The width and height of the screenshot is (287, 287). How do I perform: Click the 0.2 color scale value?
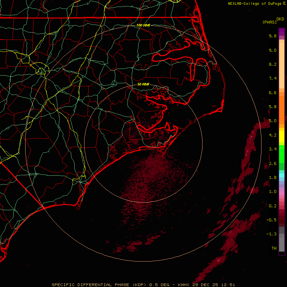pyautogui.click(x=273, y=206)
